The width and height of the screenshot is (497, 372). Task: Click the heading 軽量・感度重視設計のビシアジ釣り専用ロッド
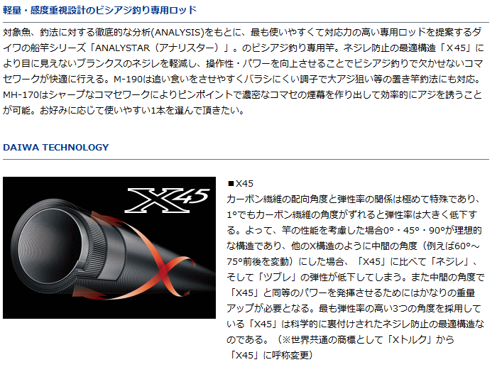pos(100,10)
